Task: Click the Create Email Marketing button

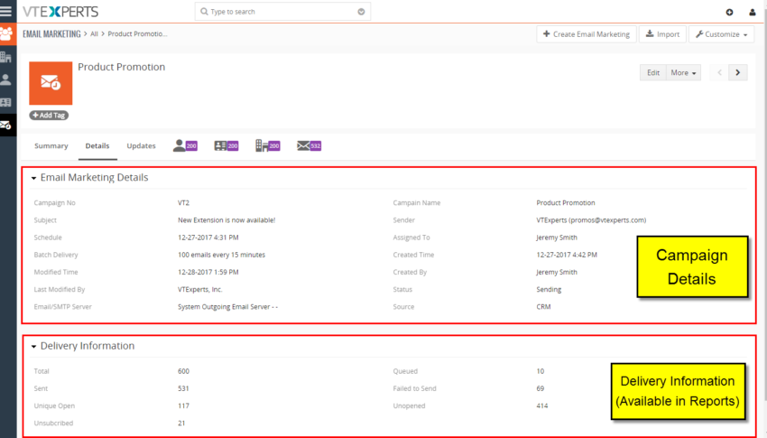Action: click(586, 34)
